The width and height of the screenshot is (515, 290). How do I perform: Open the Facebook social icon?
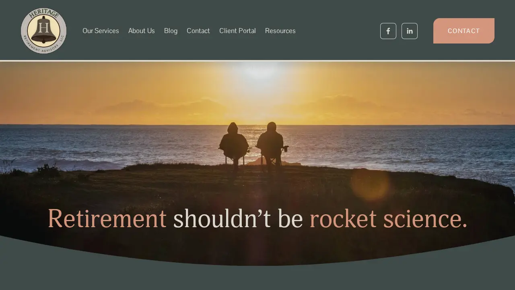388,31
